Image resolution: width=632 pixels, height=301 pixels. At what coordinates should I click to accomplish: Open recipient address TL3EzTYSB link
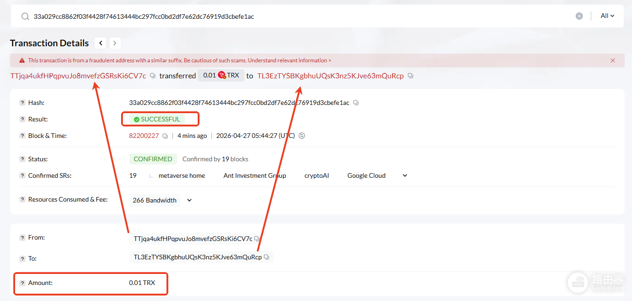330,76
